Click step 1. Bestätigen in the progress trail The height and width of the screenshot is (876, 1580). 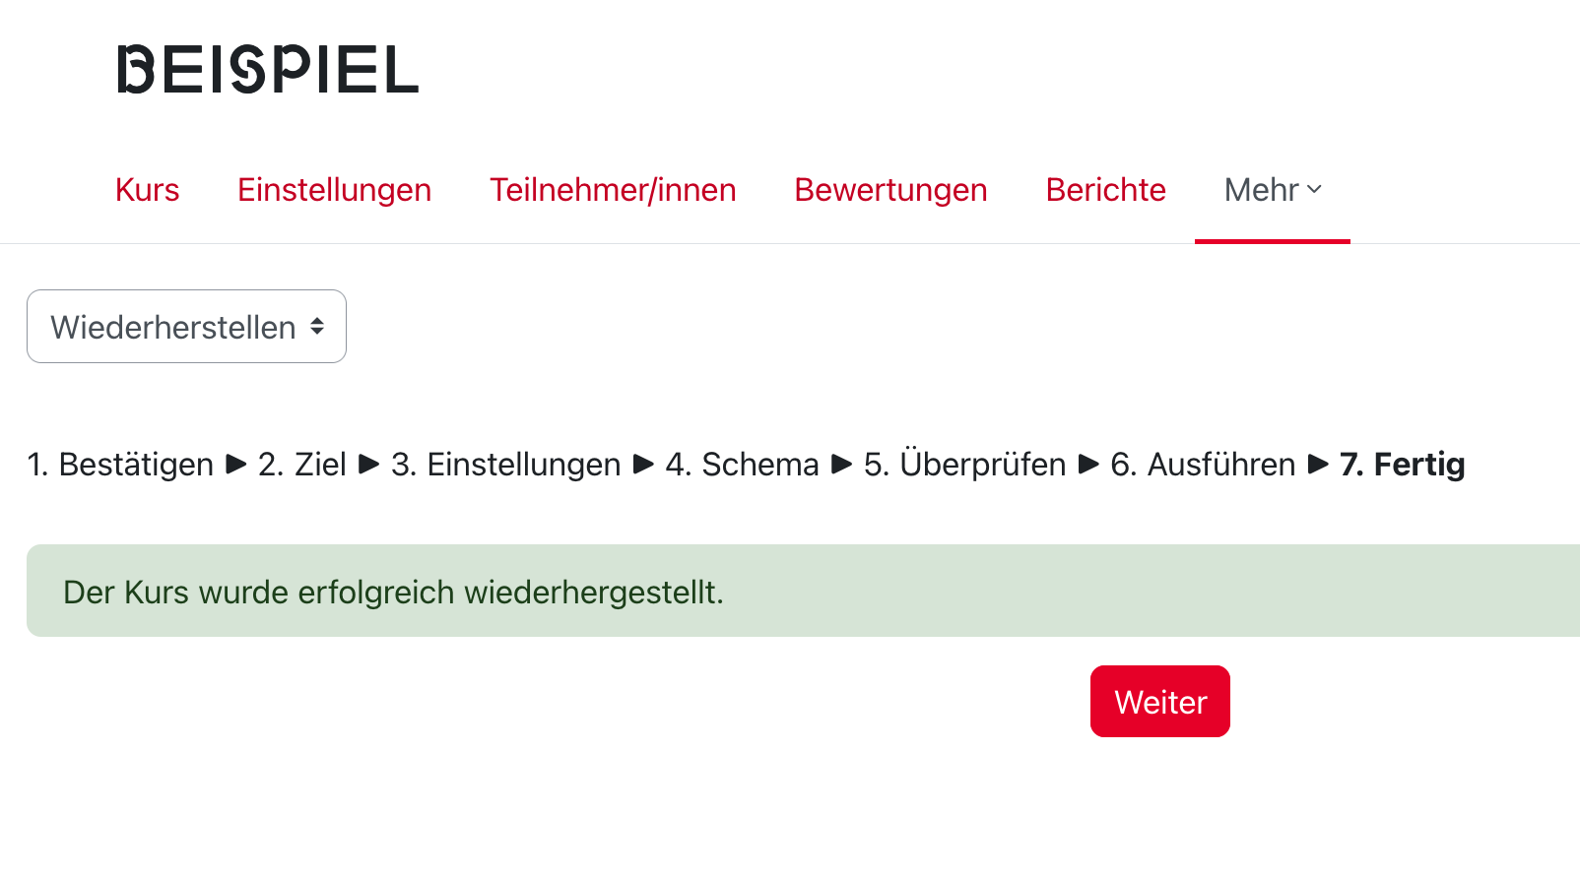tap(120, 465)
